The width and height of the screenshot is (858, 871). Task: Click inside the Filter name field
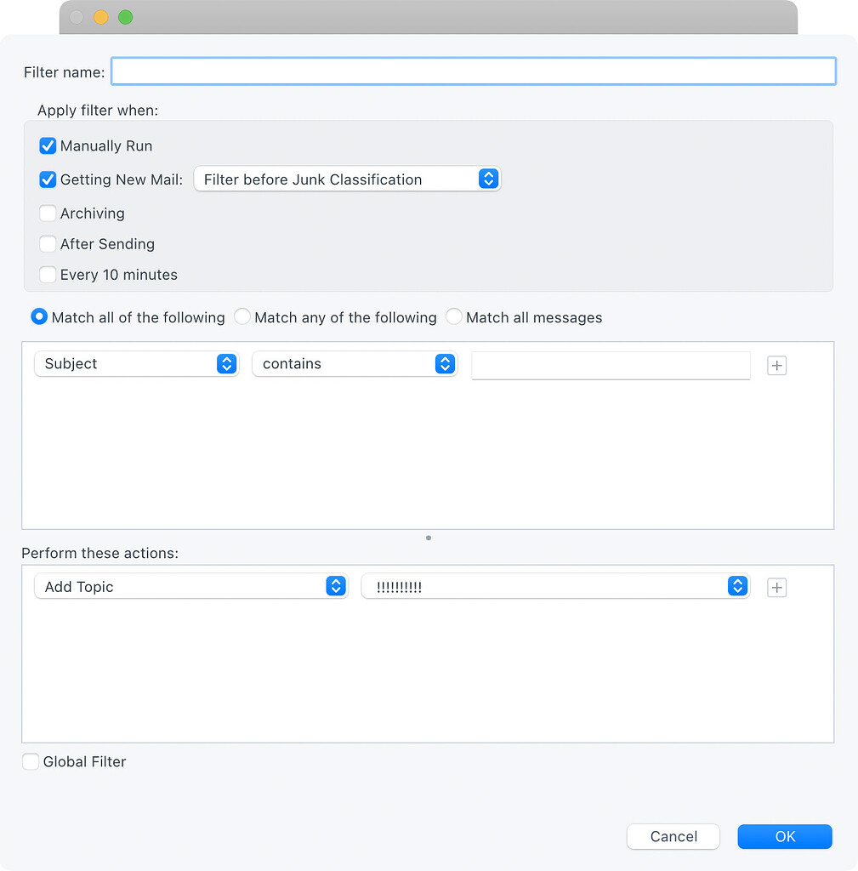tap(473, 71)
